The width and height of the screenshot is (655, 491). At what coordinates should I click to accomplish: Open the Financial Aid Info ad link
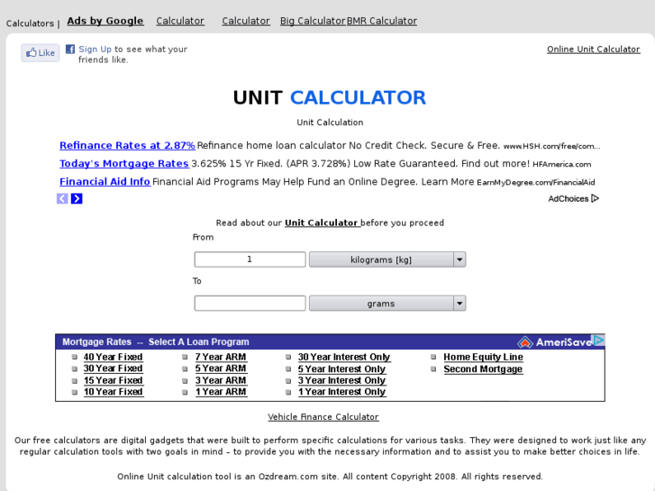point(105,182)
